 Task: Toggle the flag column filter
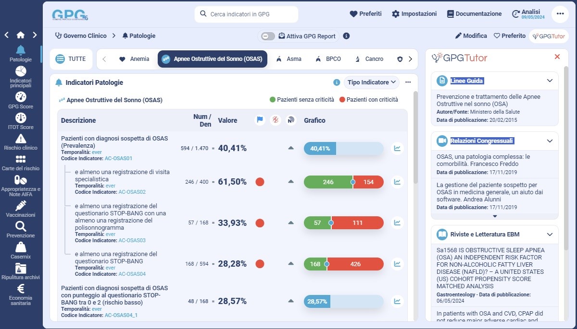(x=260, y=120)
